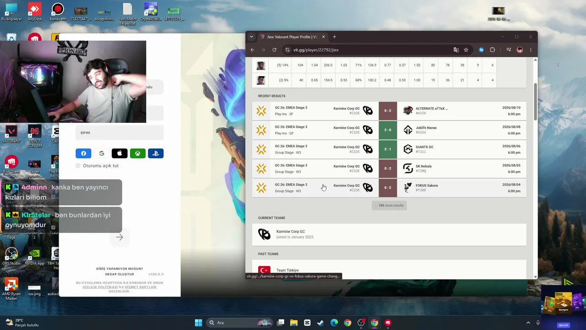The image size is (586, 330).
Task: Select the OBS Studio desktop icon
Action: coord(11,257)
